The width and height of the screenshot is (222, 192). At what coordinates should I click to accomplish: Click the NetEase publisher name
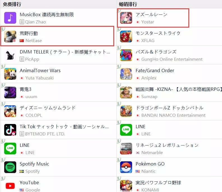(x=34, y=41)
